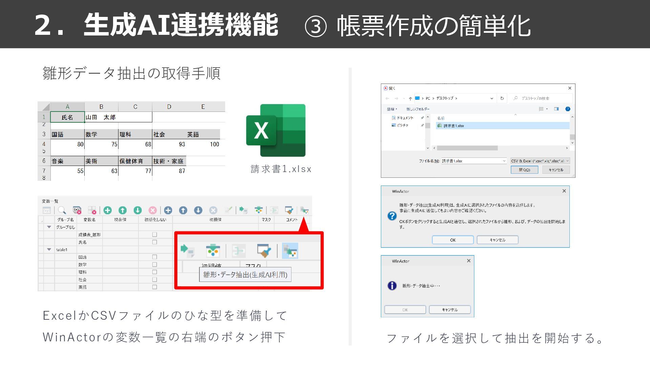The width and height of the screenshot is (650, 365).
Task: Click the pink x delete icon
Action: coord(153,210)
